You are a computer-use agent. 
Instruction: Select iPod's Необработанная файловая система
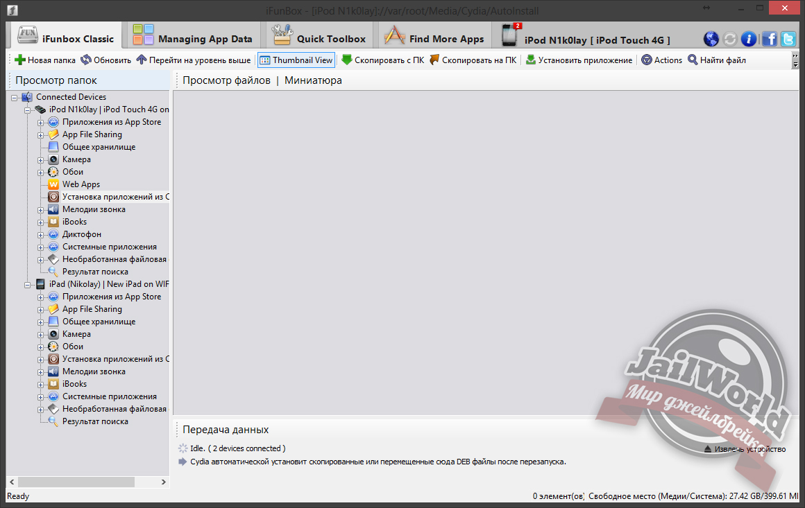tap(115, 259)
